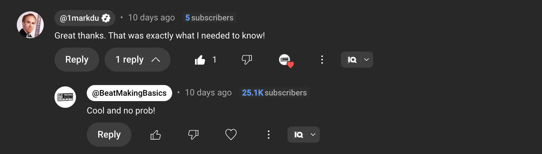Screen dimensions: 542x154
Task: Reply to @1markdu's comment
Action: [x=77, y=60]
